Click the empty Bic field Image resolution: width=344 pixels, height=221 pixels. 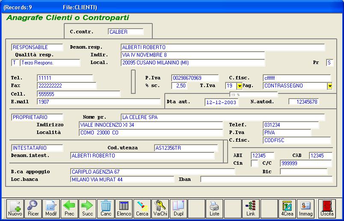tap(304, 172)
